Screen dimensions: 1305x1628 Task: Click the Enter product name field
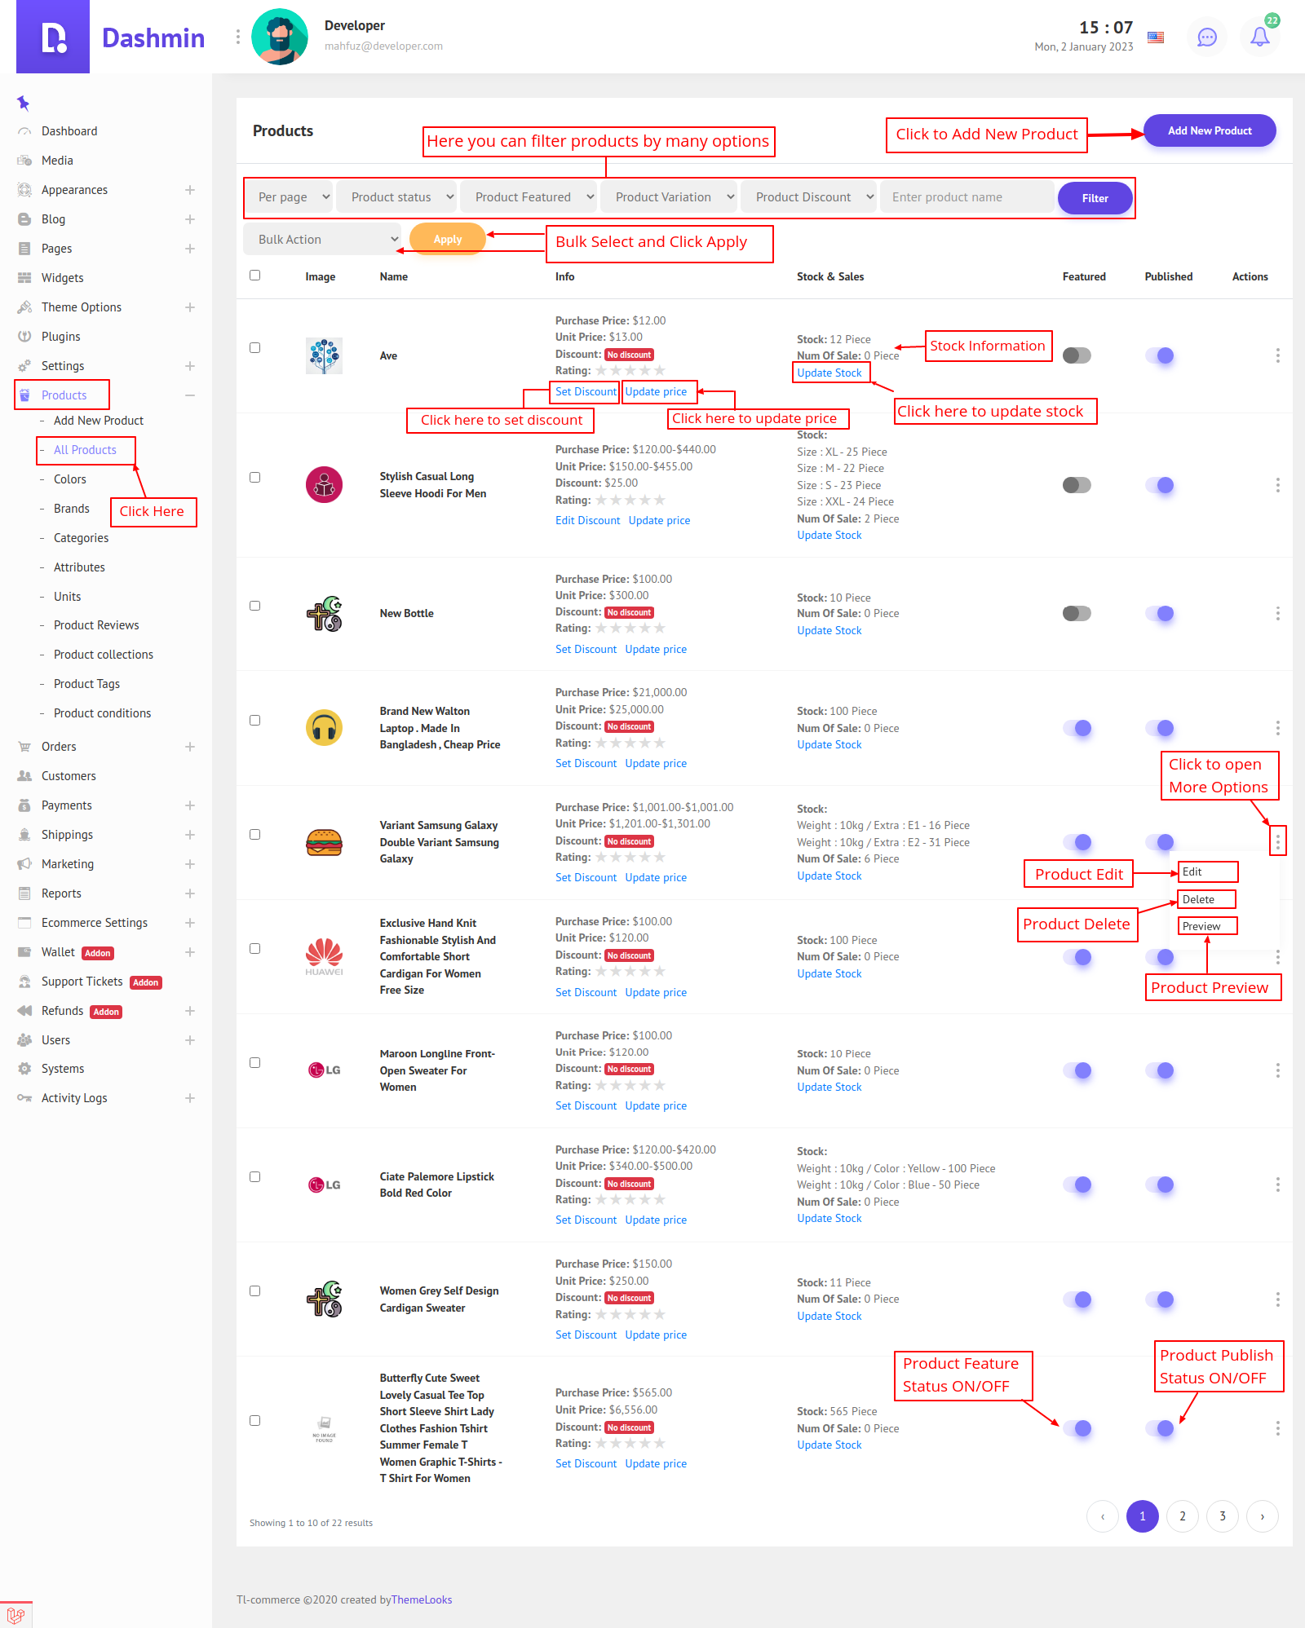(966, 197)
